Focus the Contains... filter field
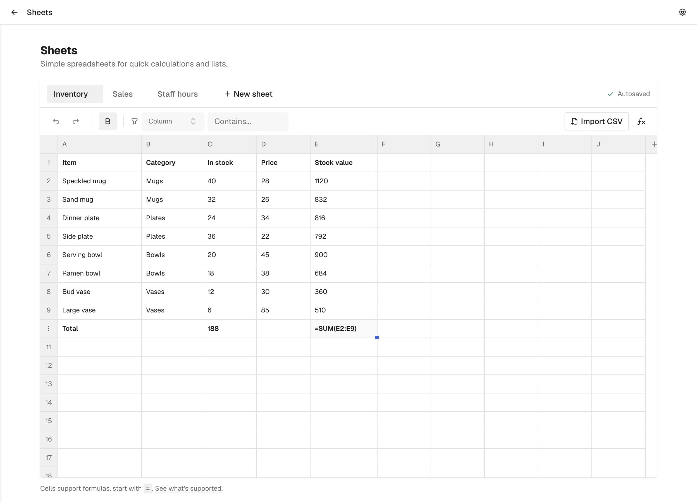Image resolution: width=697 pixels, height=503 pixels. (248, 122)
